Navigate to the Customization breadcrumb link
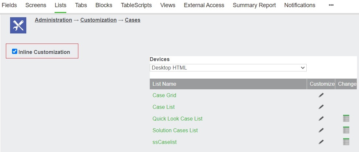The image size is (359, 152). [x=98, y=20]
